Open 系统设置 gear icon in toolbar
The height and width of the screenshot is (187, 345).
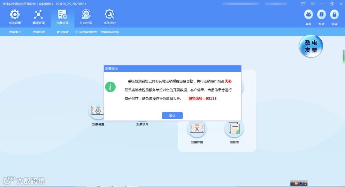[x=15, y=15]
